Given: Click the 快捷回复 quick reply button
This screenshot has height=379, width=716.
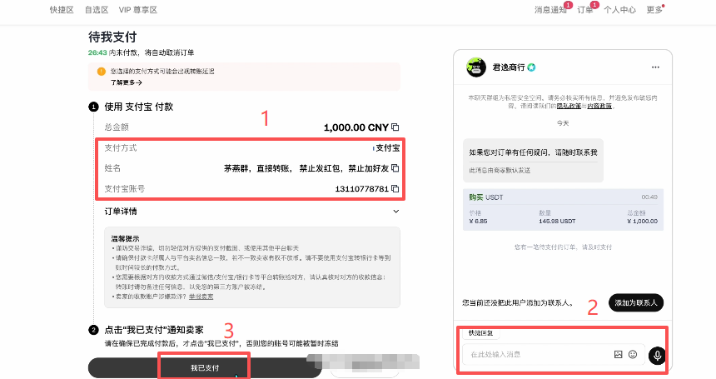Looking at the screenshot, I should pyautogui.click(x=481, y=333).
